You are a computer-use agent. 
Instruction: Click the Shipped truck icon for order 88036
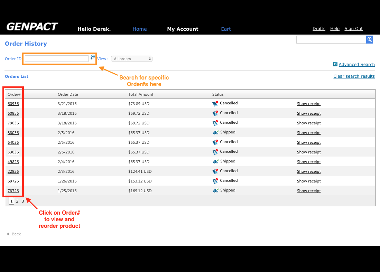coord(216,132)
